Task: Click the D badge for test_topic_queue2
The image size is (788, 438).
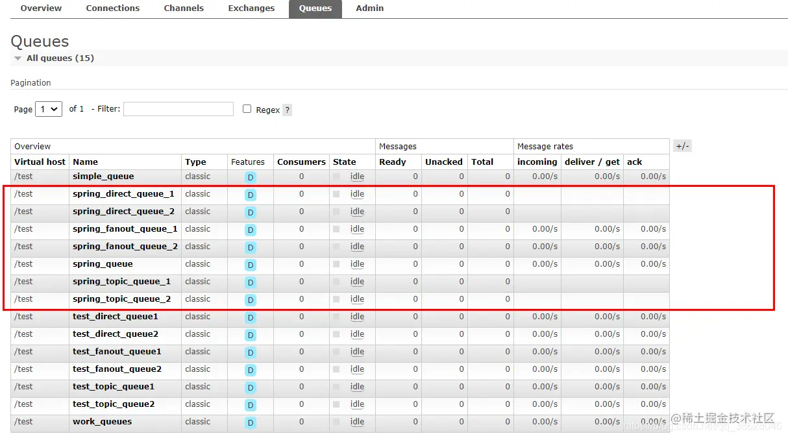Action: pos(251,405)
